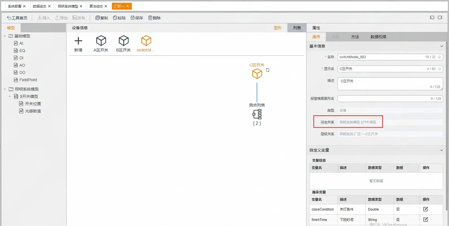Select the DO base model item

tap(19, 73)
